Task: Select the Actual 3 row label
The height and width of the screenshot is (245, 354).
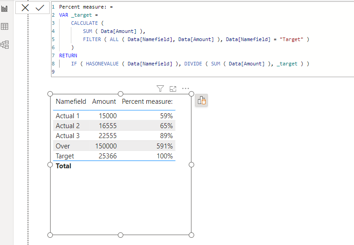Action: (x=68, y=135)
